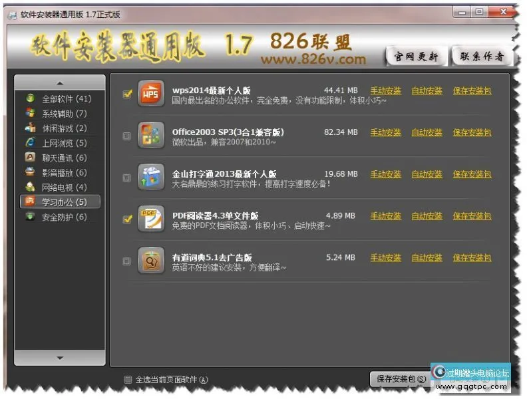Open the 安全防护 (6) category
The height and width of the screenshot is (399, 527).
(61, 217)
